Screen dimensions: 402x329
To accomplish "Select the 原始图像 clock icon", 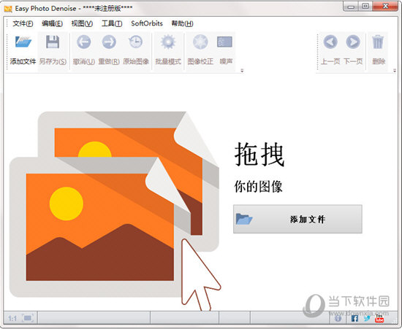I will click(136, 42).
